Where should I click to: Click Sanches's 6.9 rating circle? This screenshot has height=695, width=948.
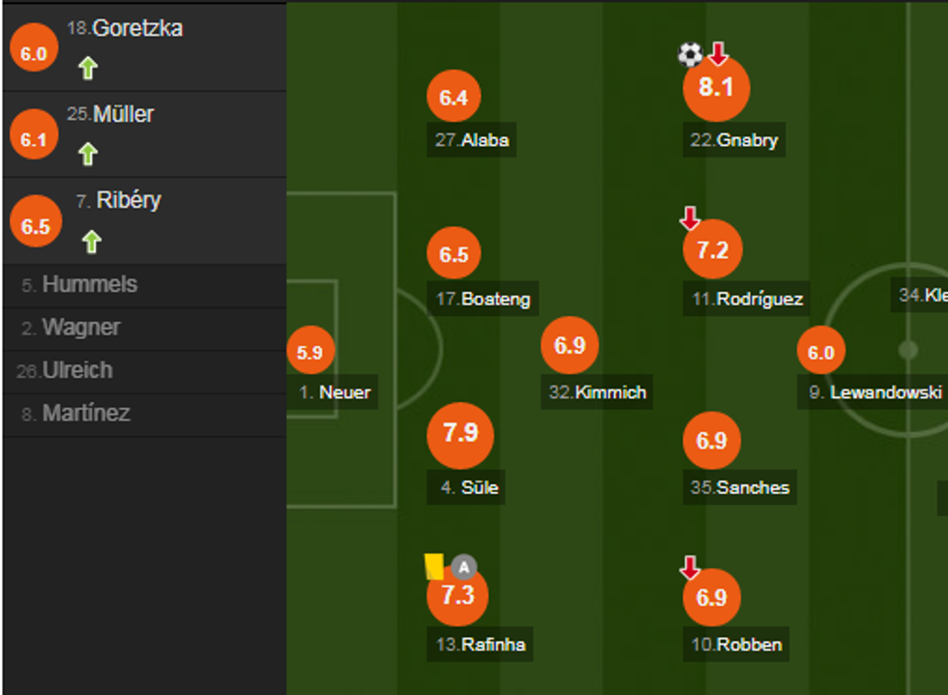coord(711,441)
